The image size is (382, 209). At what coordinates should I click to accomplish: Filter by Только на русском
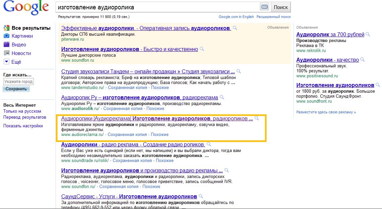[22, 111]
